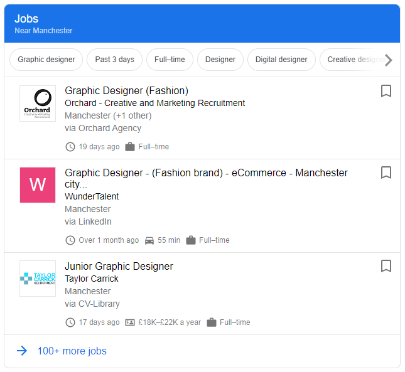The width and height of the screenshot is (405, 372).
Task: Click the '19 days ago' posting date
Action: (99, 147)
